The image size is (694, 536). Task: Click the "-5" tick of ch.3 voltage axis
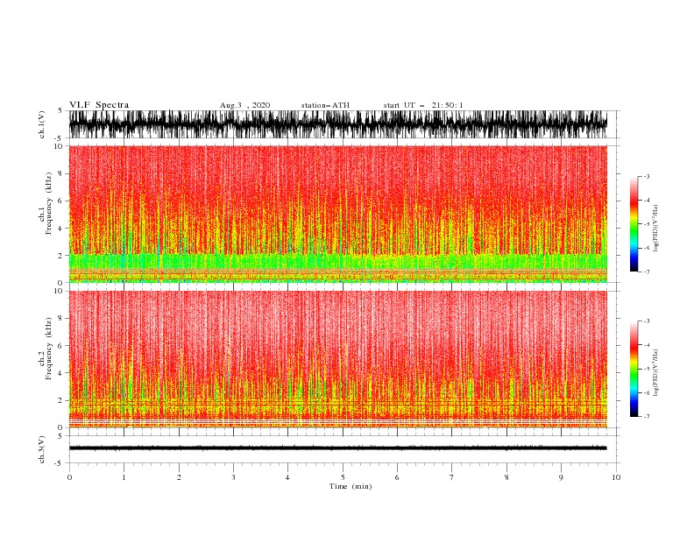tap(60, 464)
